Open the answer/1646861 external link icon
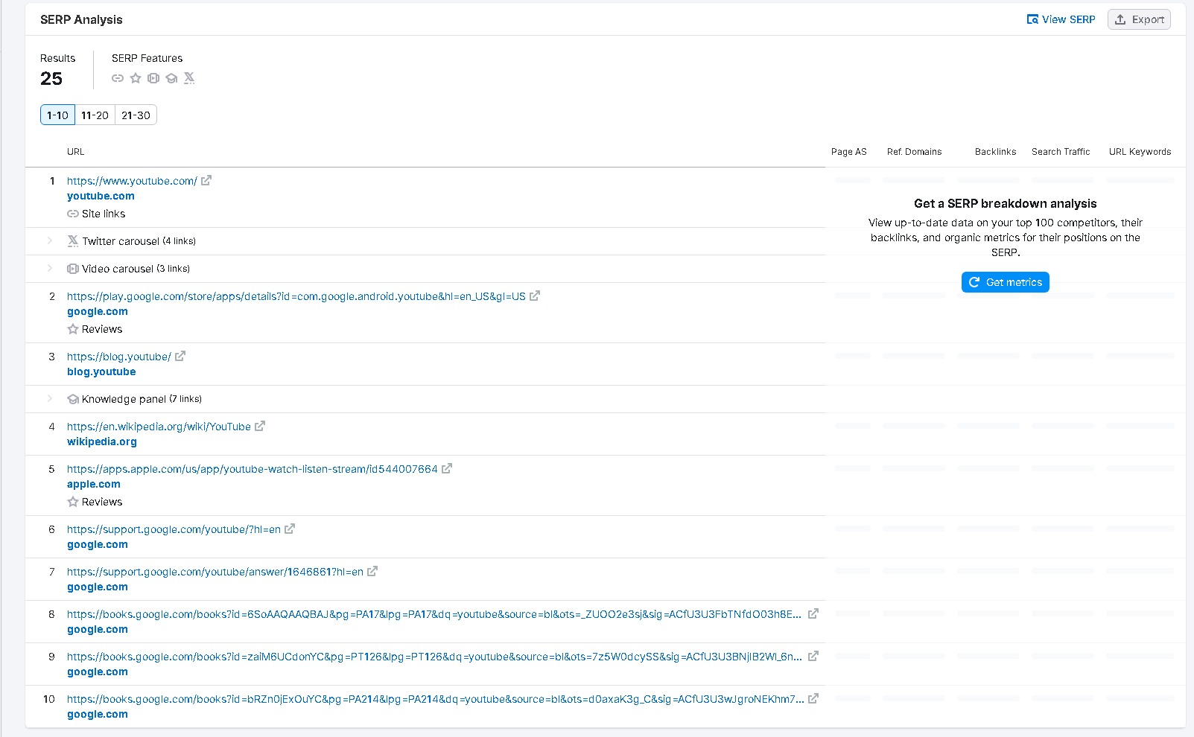 tap(372, 571)
